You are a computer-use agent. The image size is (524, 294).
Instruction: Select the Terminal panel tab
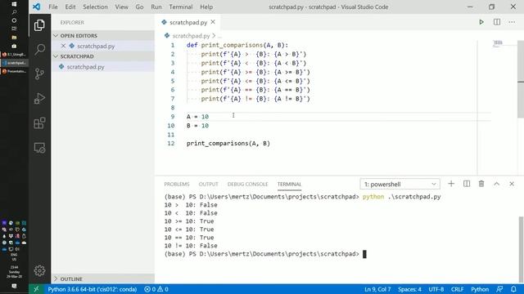point(289,184)
